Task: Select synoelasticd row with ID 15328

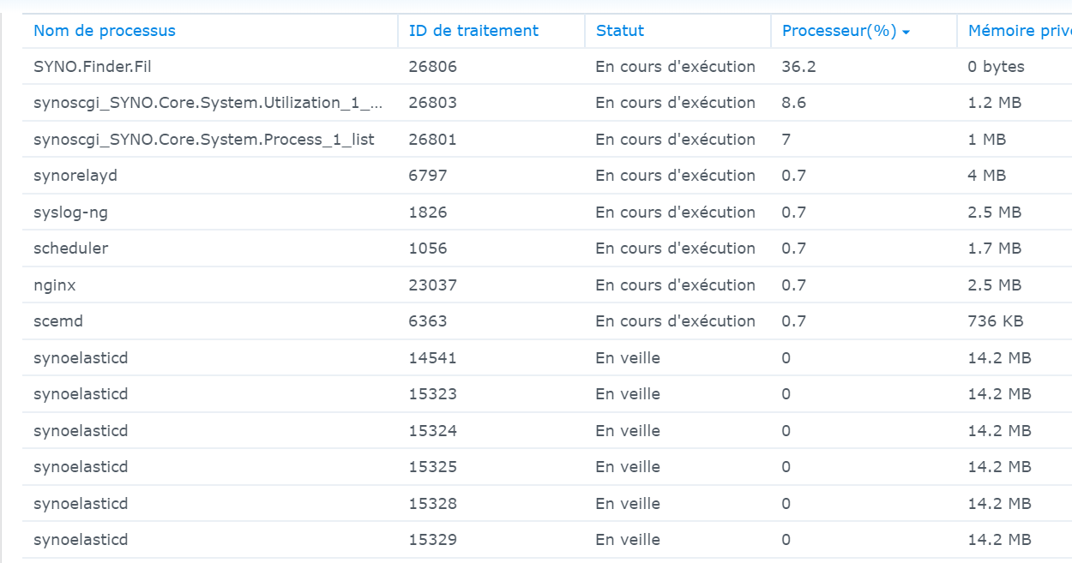Action: [x=547, y=504]
